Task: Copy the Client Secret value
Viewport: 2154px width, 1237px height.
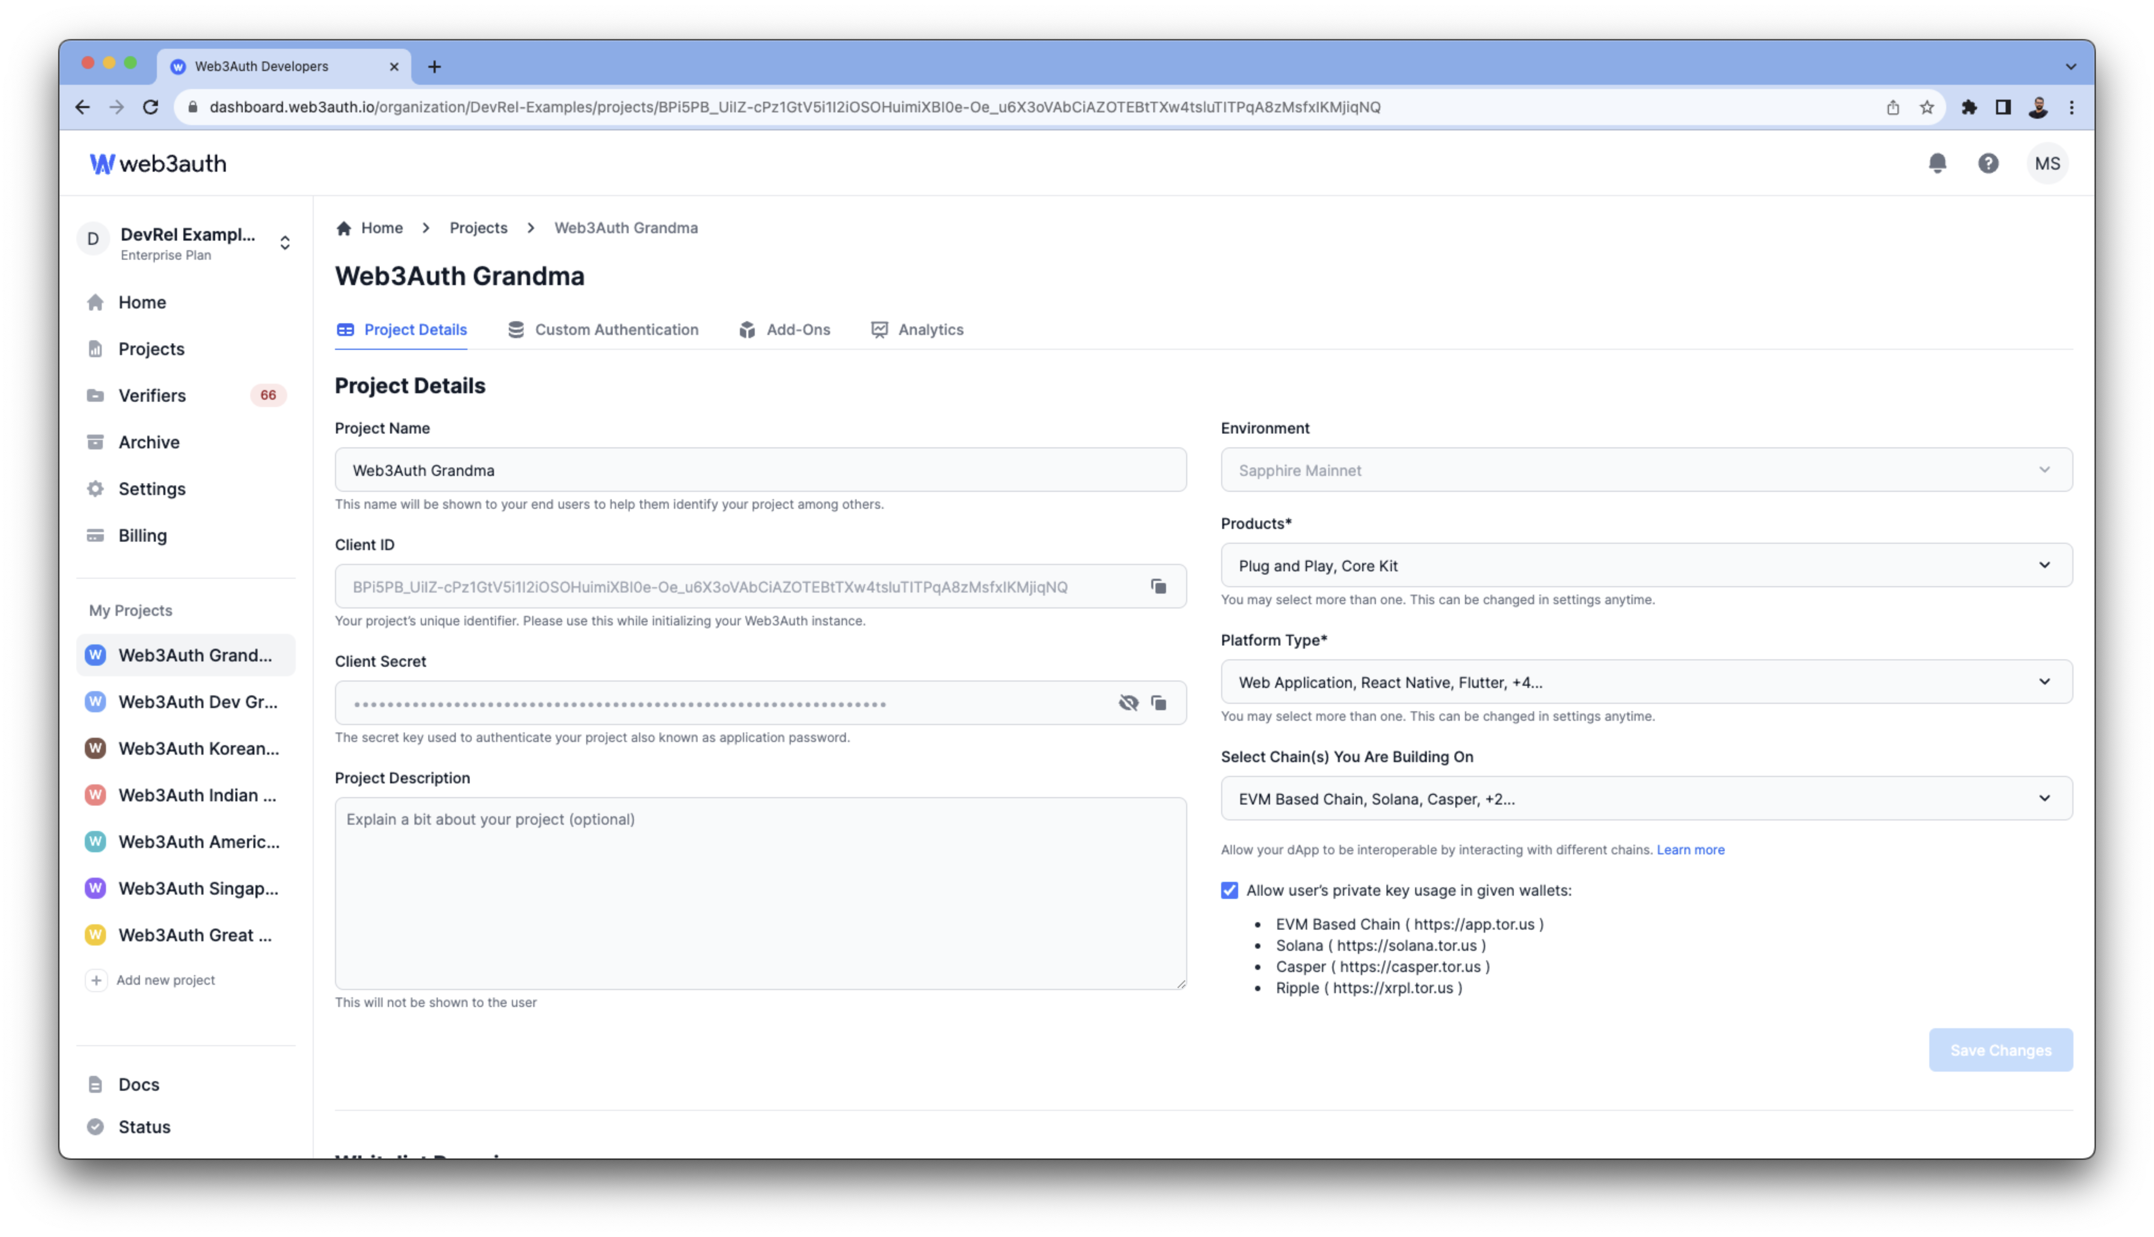Action: click(1158, 703)
